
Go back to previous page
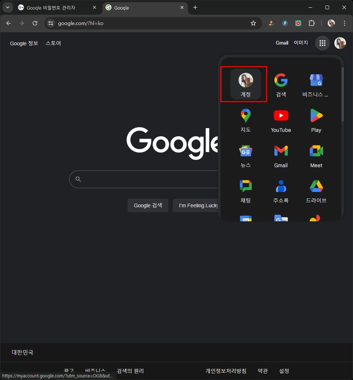8,23
